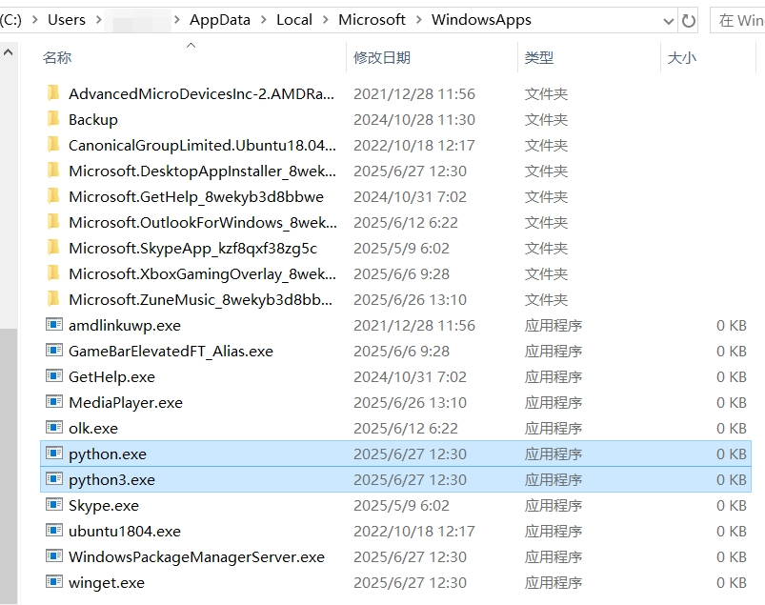Click 应用程序 type of Skype.exe row

tap(554, 506)
